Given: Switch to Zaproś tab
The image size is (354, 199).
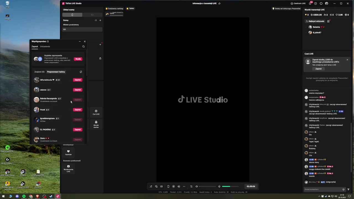Looking at the screenshot, I should click(x=35, y=46).
